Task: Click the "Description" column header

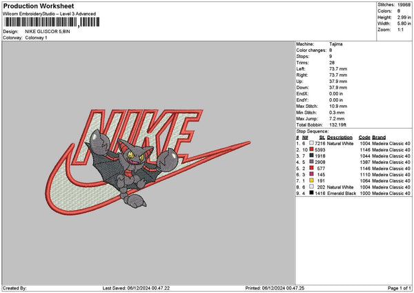Action: pyautogui.click(x=339, y=138)
